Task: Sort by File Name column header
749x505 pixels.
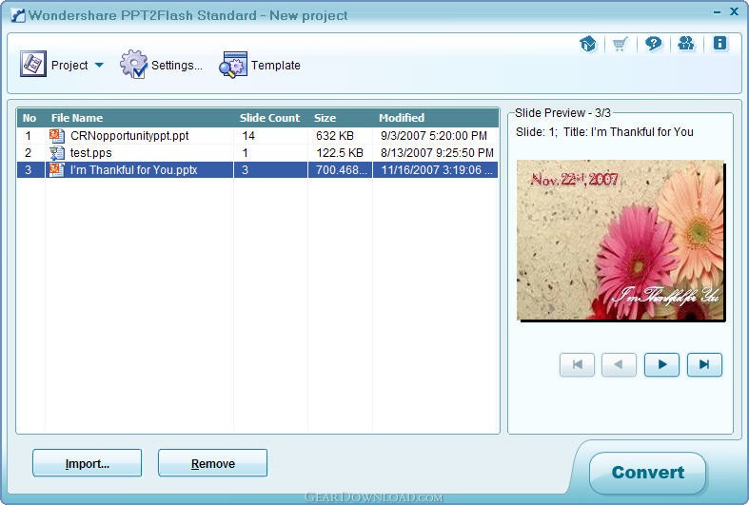Action: point(77,118)
